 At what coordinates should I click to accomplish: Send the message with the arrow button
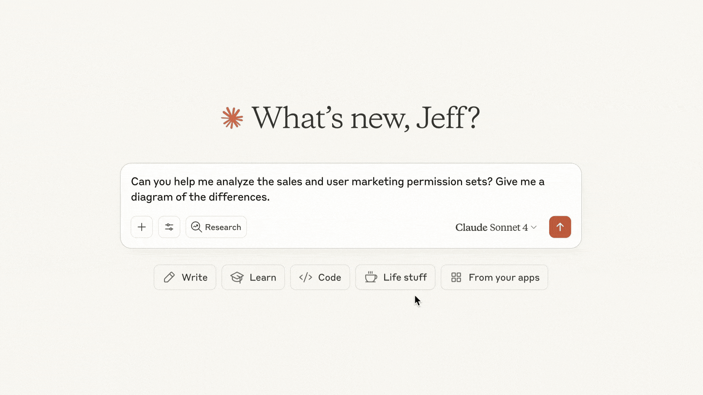point(560,227)
